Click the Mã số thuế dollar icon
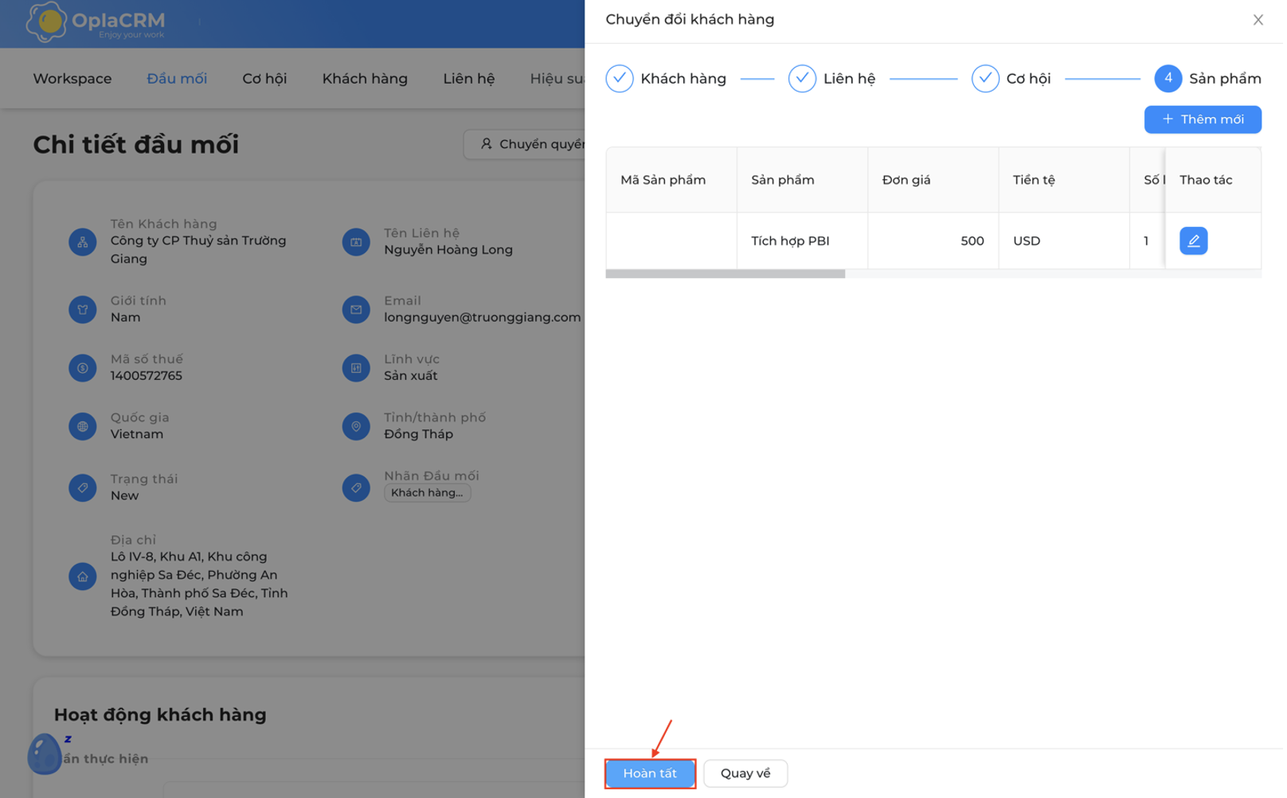This screenshot has width=1287, height=798. [83, 369]
